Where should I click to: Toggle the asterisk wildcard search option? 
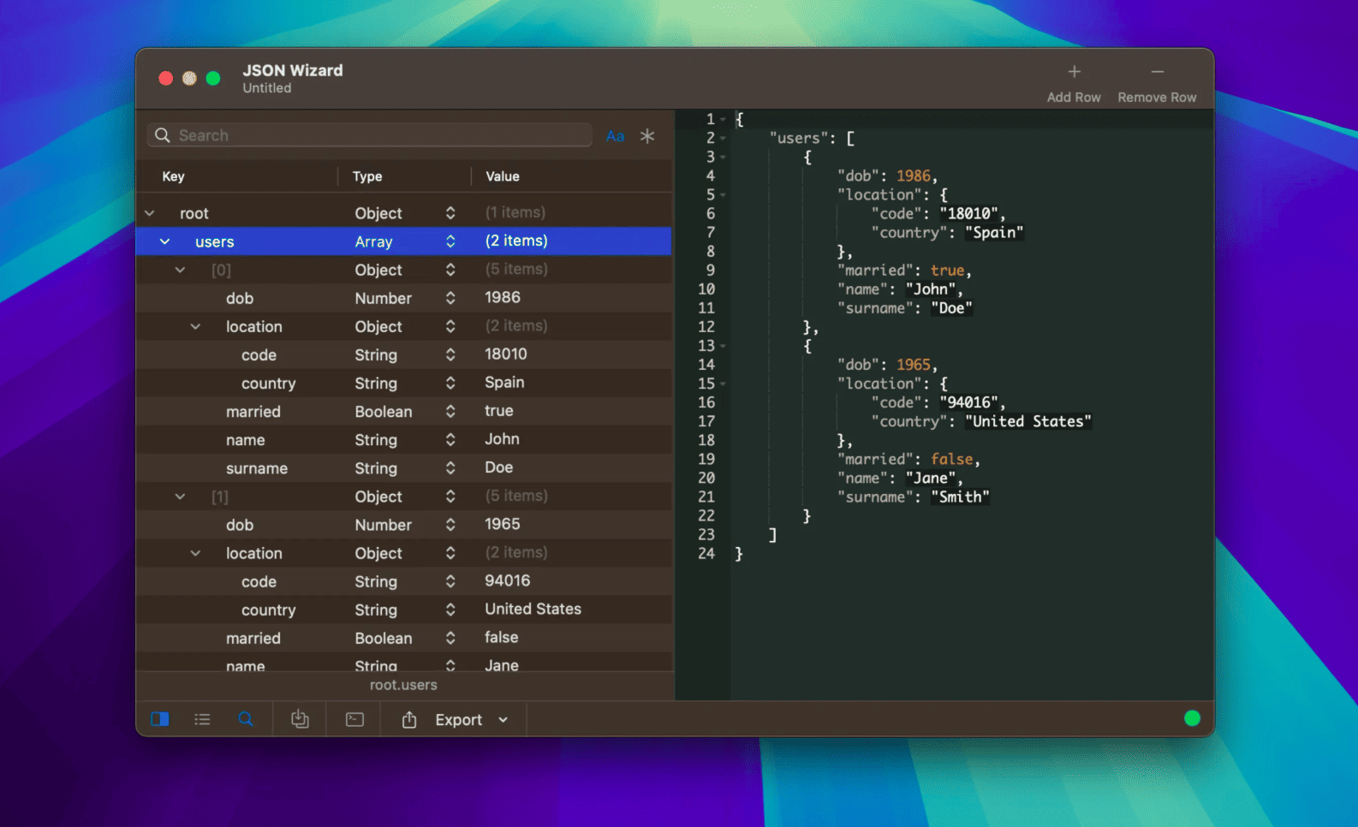pyautogui.click(x=647, y=135)
